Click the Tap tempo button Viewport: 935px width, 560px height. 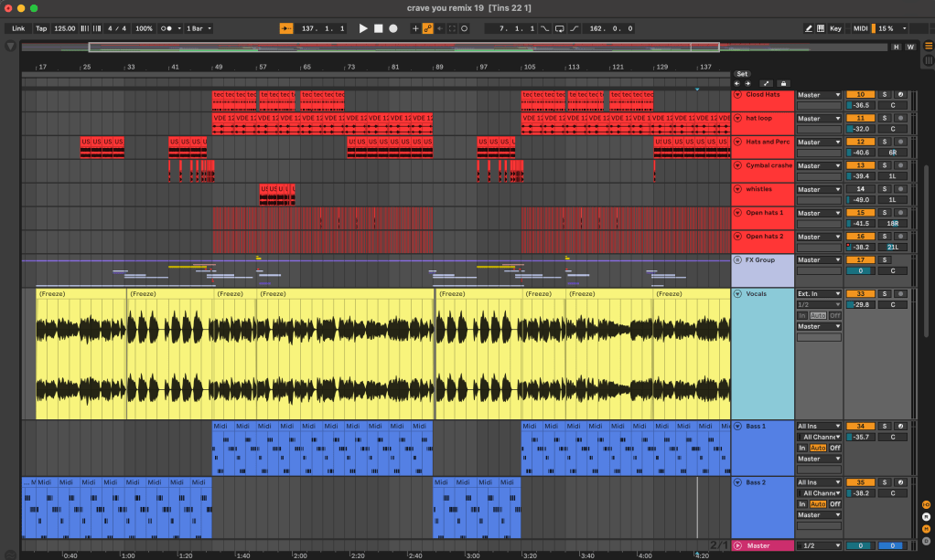[41, 28]
